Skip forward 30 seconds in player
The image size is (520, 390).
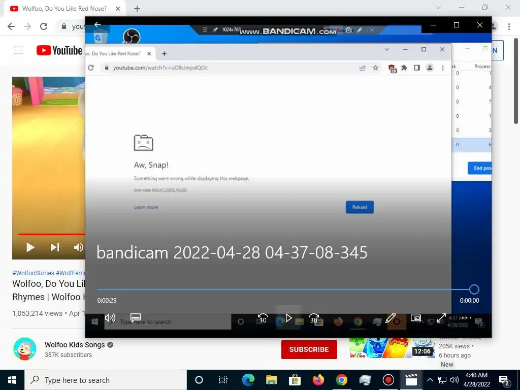point(313,318)
